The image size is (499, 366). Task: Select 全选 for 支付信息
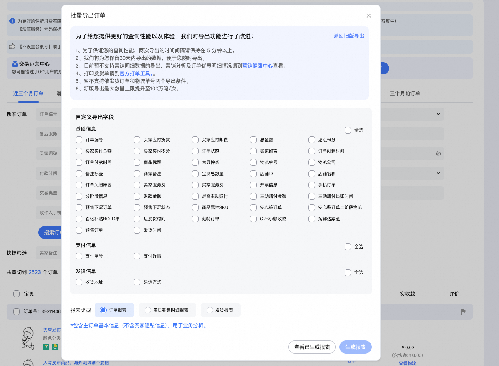click(348, 247)
